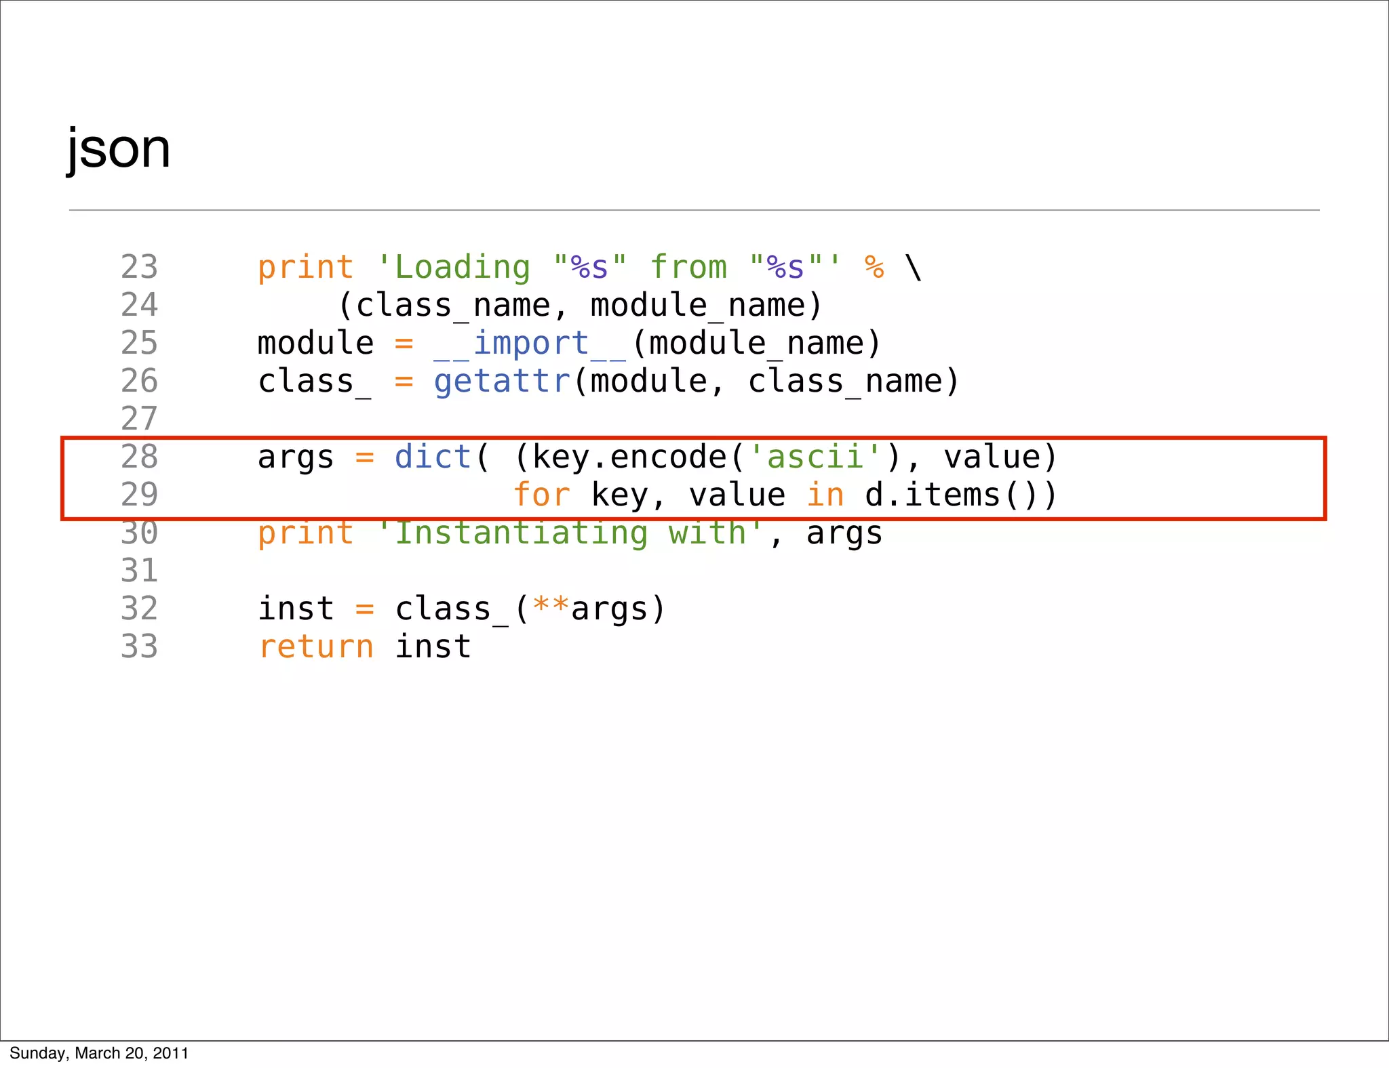
Task: Click line number 31
Action: click(x=139, y=571)
